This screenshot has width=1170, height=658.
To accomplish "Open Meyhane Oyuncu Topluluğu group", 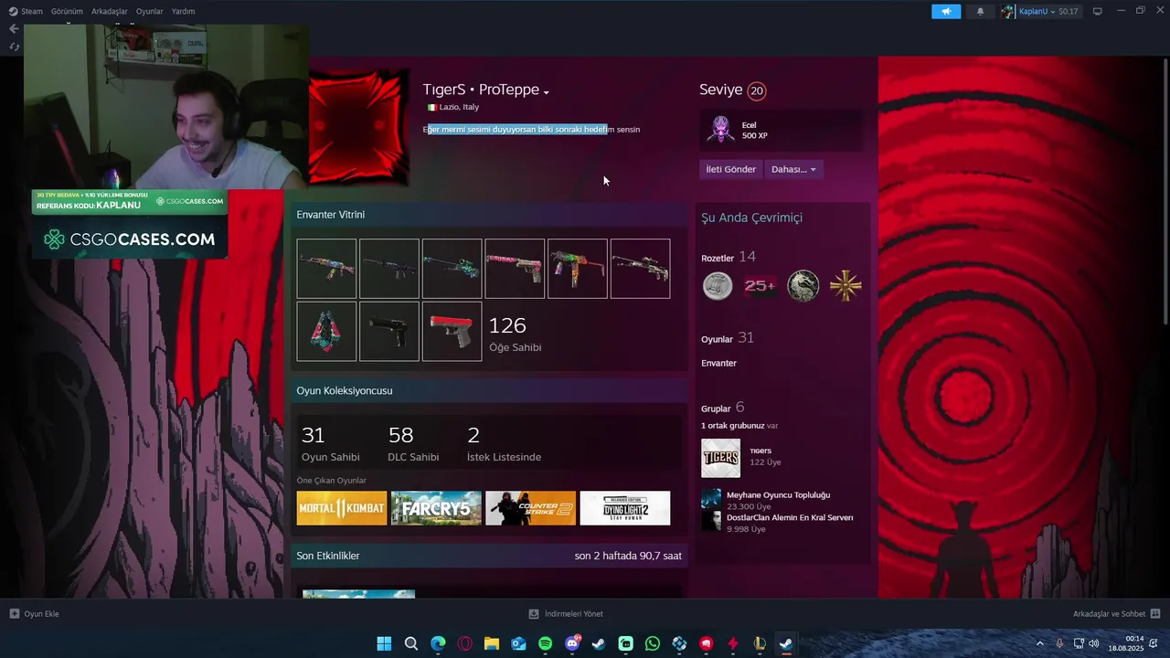I will coord(778,494).
